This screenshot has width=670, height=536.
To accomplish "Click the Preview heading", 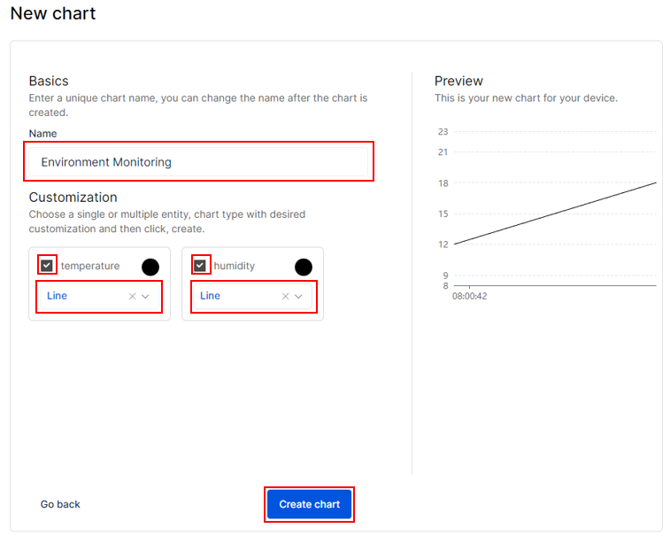I will tap(458, 81).
